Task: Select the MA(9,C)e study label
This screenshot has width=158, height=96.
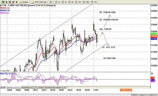Action: [x=4, y=13]
